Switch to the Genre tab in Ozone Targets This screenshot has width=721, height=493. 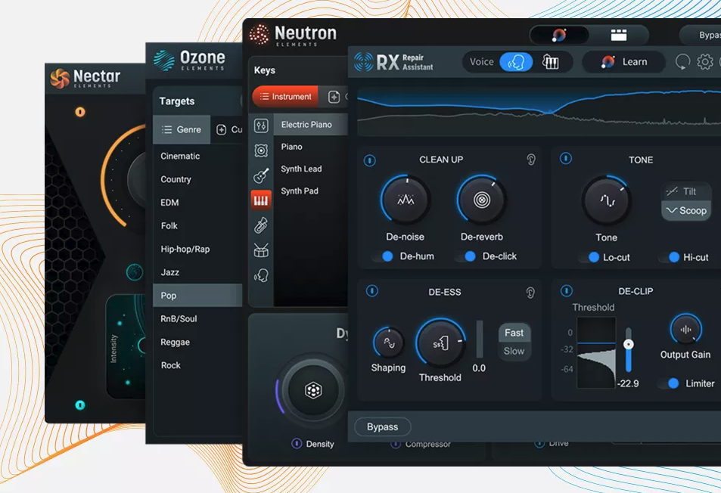coord(182,129)
